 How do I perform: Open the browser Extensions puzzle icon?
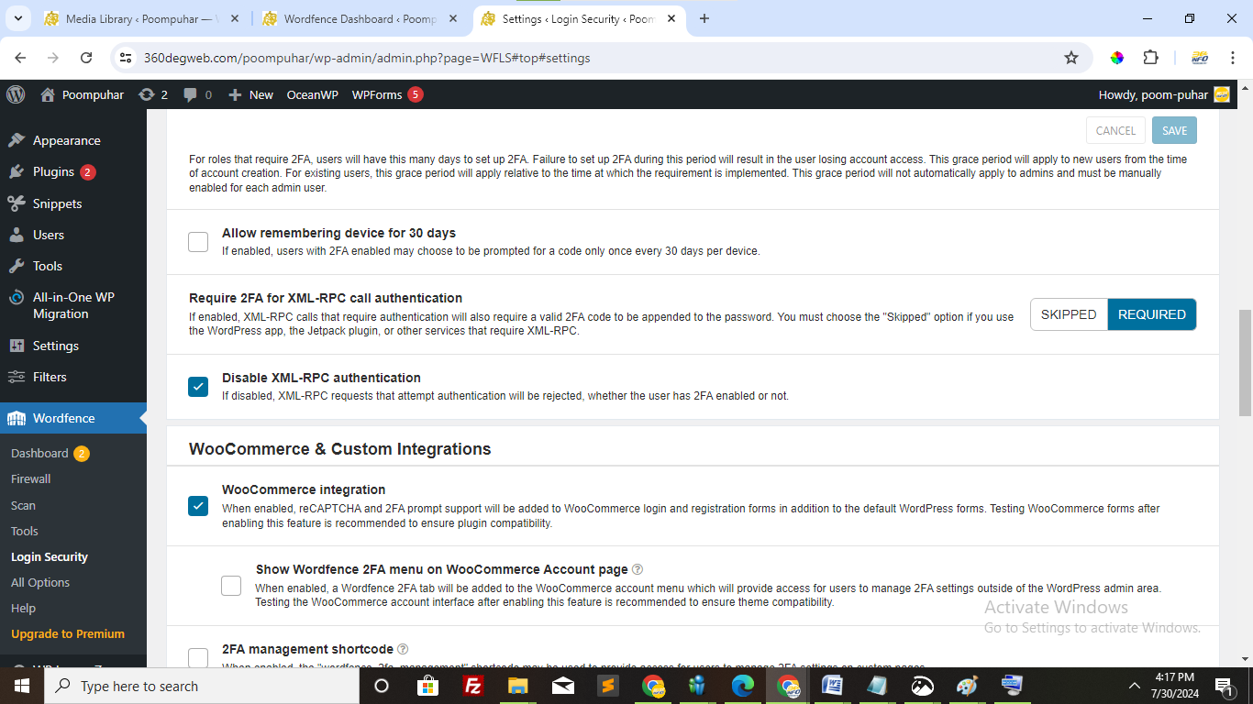pos(1150,58)
